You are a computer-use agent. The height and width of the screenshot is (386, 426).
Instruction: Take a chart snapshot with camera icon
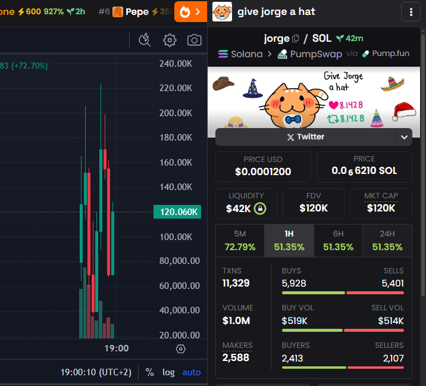click(x=194, y=40)
